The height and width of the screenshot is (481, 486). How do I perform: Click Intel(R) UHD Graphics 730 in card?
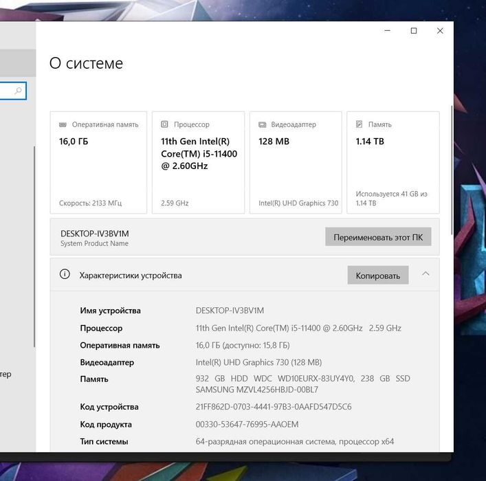(298, 203)
